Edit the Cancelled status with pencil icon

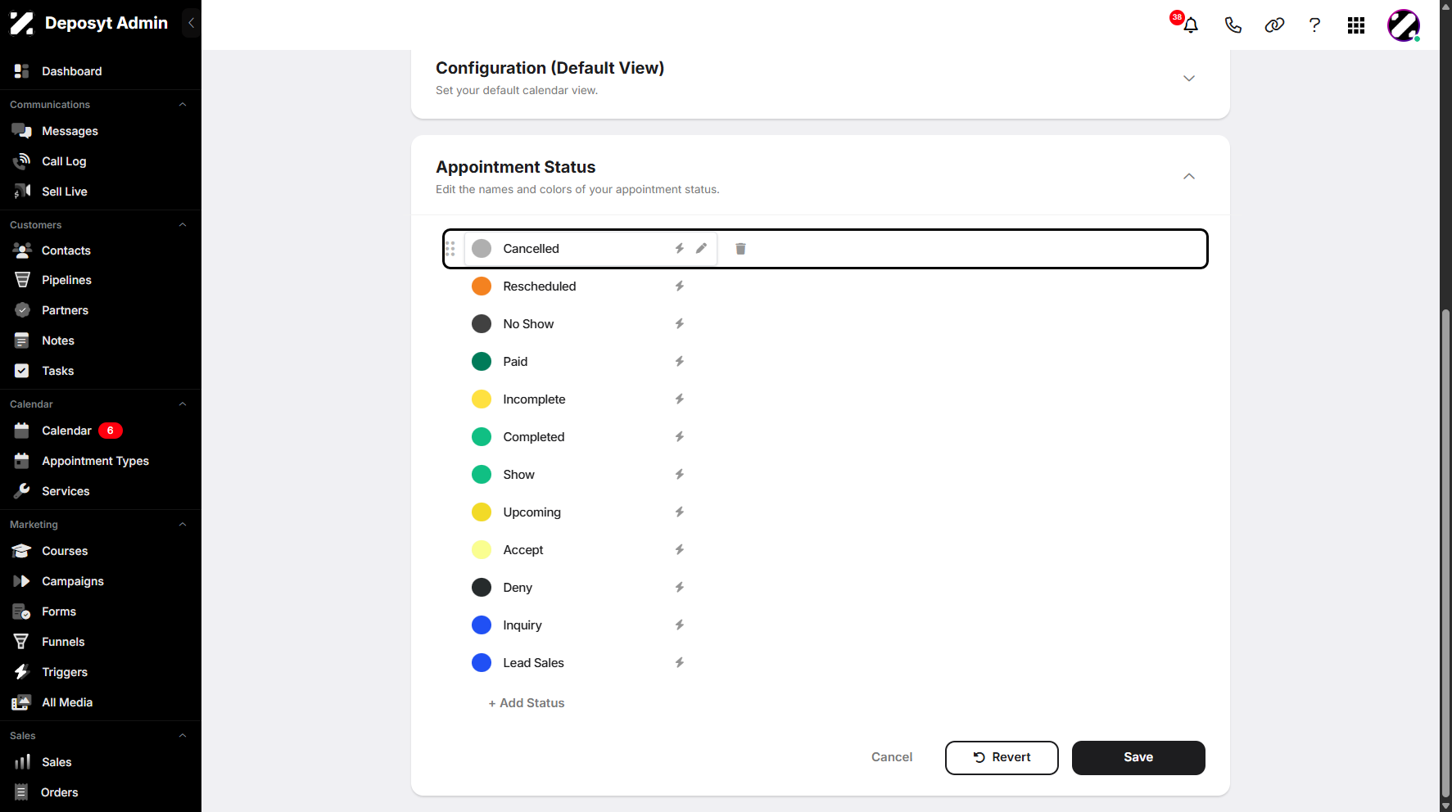pyautogui.click(x=701, y=248)
